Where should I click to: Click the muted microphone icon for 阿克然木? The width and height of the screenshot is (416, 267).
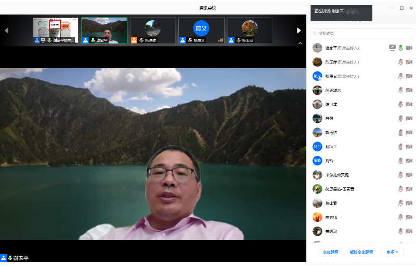coord(401,90)
